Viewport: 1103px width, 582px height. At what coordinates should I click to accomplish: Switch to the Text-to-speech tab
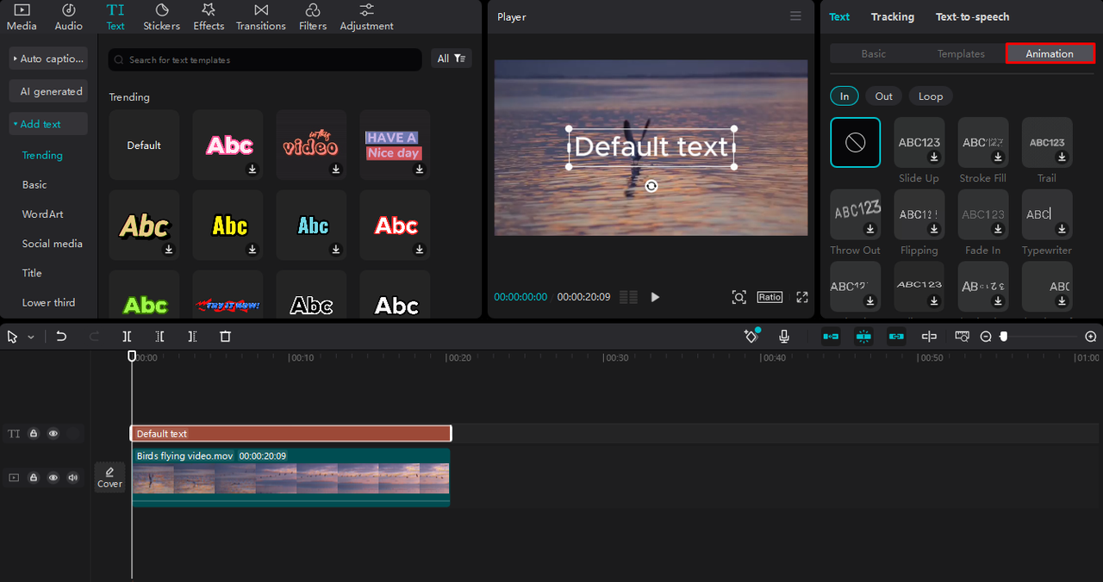click(972, 16)
